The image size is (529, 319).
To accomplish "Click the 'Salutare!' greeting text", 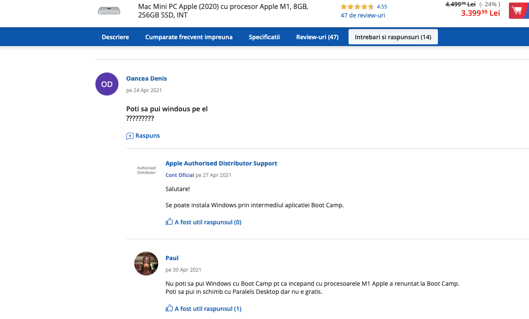I will click(177, 189).
